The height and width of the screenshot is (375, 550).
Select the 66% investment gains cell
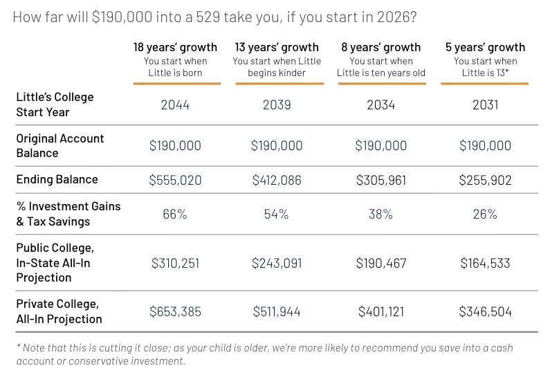175,214
